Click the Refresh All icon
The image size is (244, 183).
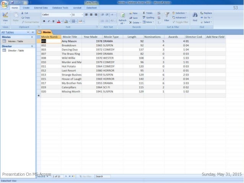tap(123, 15)
